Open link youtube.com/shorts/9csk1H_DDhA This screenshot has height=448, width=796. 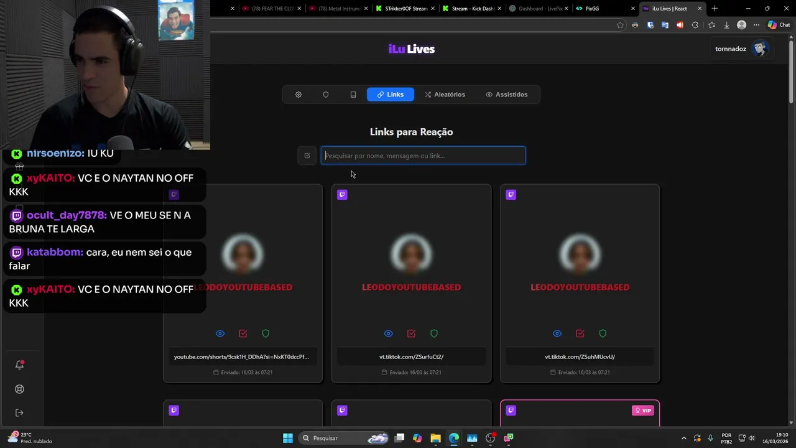242,357
